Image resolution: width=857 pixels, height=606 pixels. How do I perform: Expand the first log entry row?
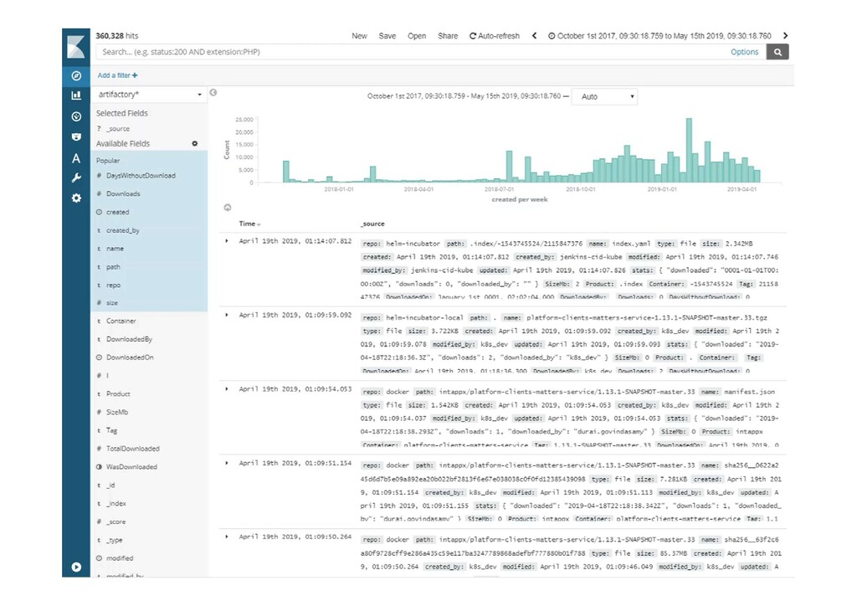(x=227, y=241)
